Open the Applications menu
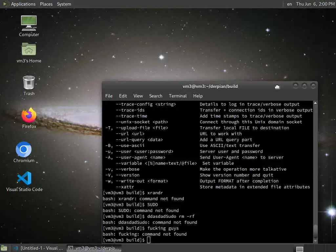This screenshot has height=252, width=336. [x=23, y=4]
